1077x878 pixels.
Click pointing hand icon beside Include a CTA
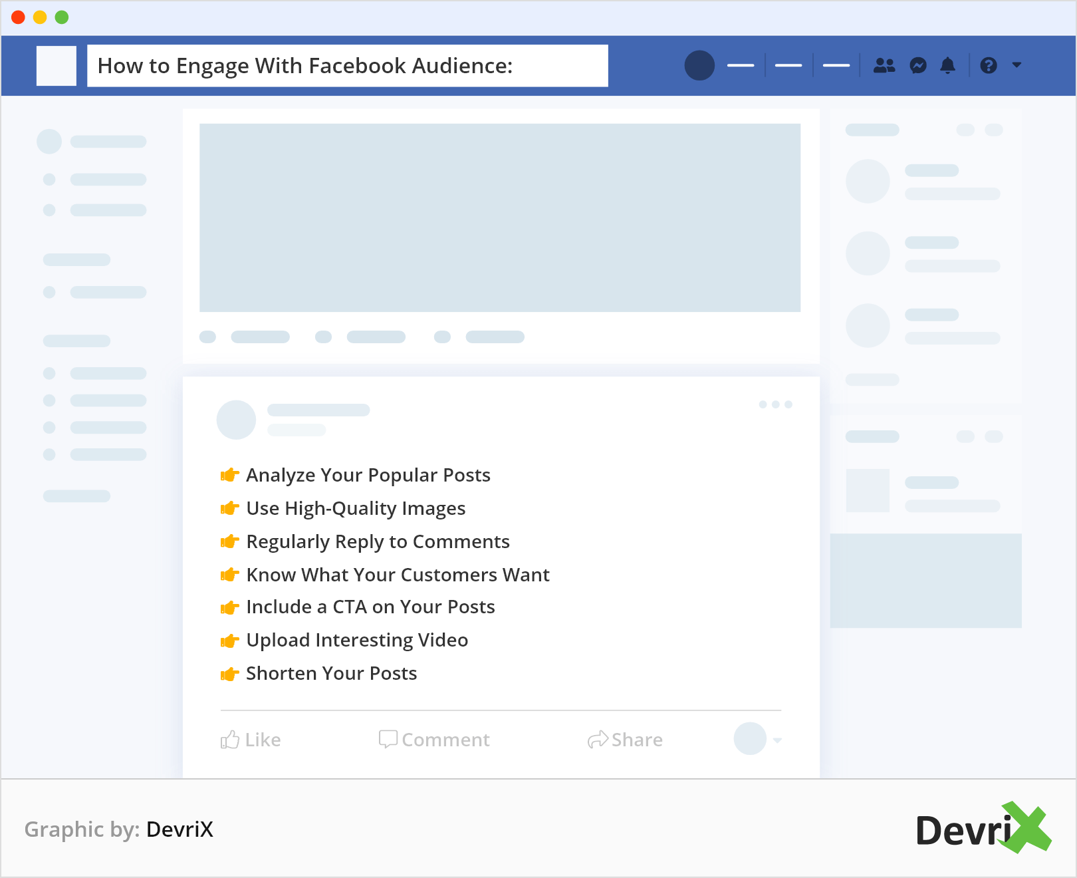tap(229, 607)
